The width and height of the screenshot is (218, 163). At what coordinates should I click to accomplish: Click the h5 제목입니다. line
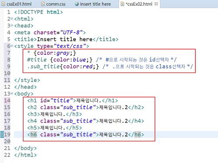(x=54, y=128)
